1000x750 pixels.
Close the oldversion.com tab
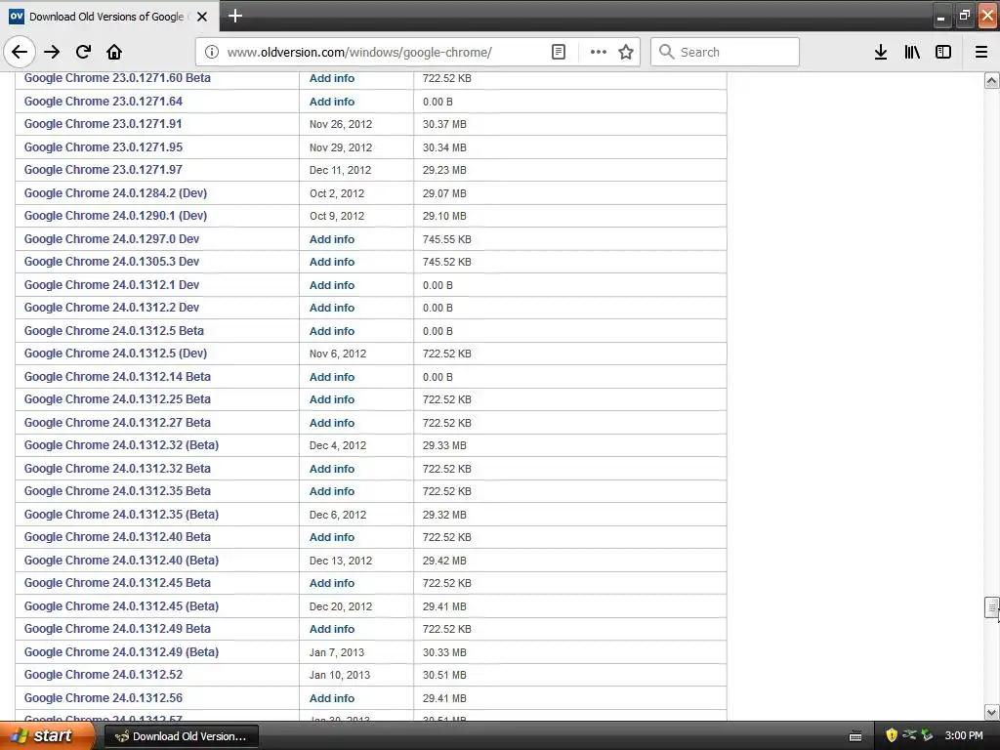202,17
